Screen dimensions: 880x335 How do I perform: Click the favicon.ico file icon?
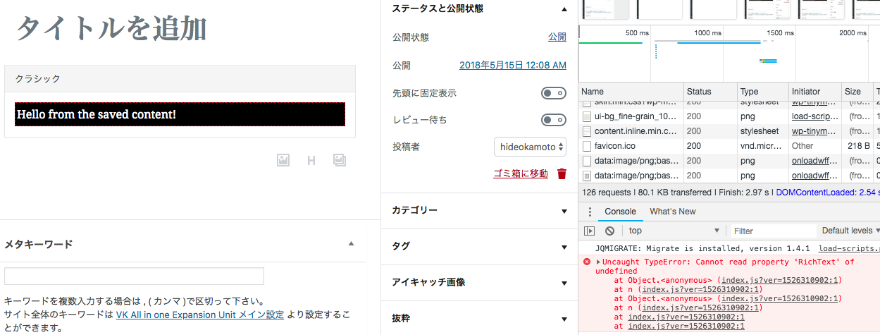[586, 146]
